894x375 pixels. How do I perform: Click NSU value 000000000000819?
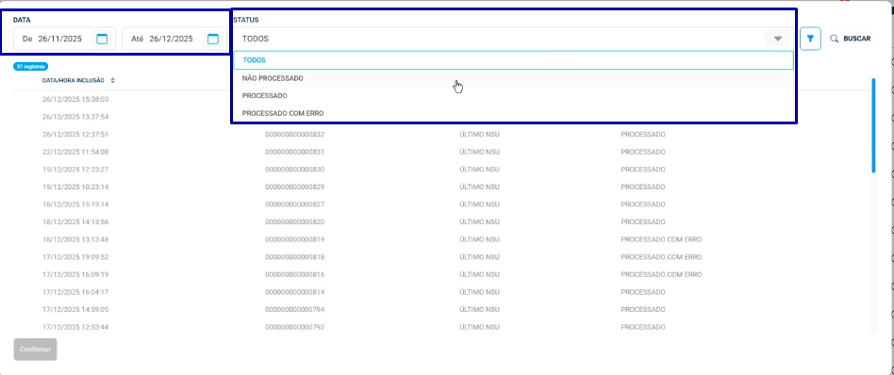click(x=295, y=239)
